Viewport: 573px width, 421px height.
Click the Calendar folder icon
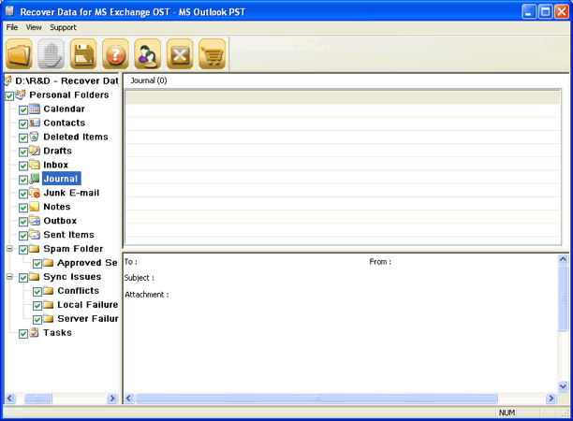coord(35,109)
